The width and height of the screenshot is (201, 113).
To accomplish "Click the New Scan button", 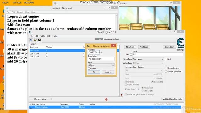I will tap(130, 47).
